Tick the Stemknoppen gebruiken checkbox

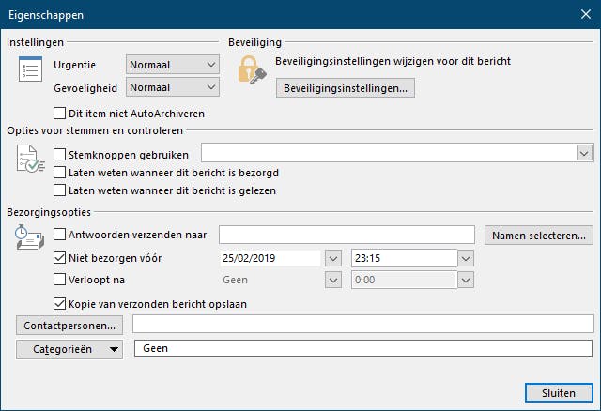[x=59, y=155]
